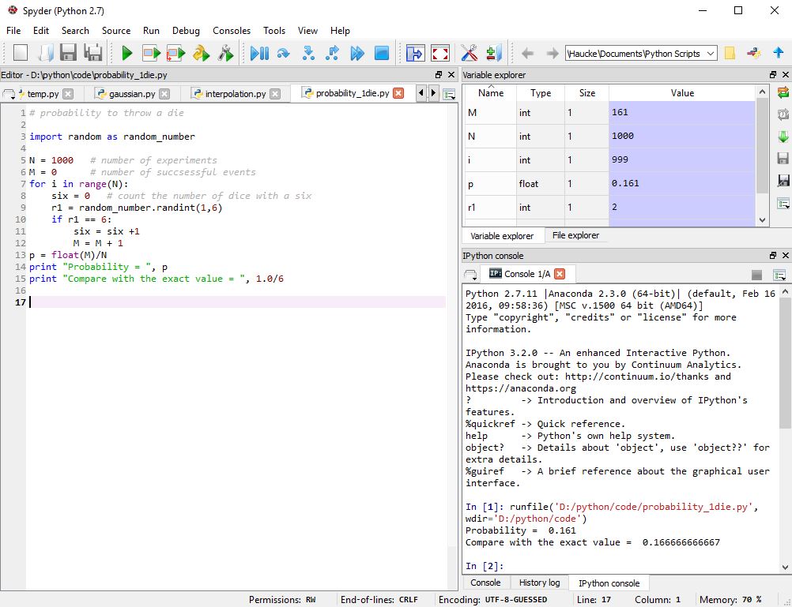Screen dimensions: 792x607
Task: Open the Python path manager icon
Action: click(x=494, y=54)
